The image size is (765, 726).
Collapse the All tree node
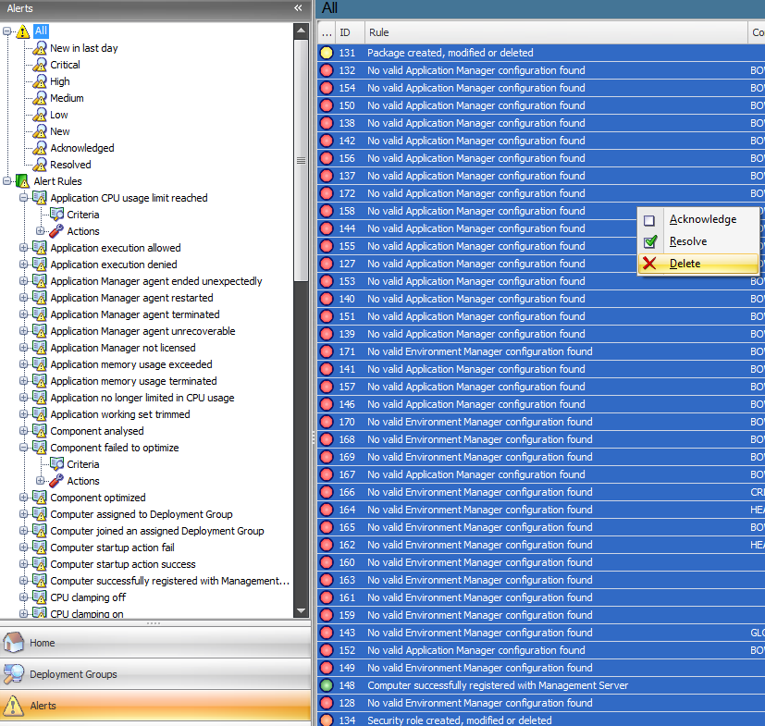6,31
